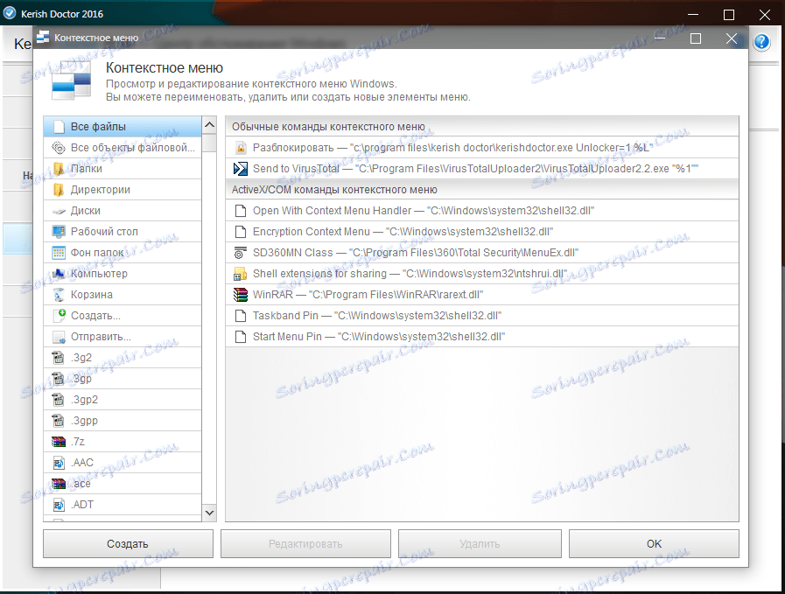Select the Start Menu Pin entry
785x594 pixels.
pyautogui.click(x=482, y=337)
